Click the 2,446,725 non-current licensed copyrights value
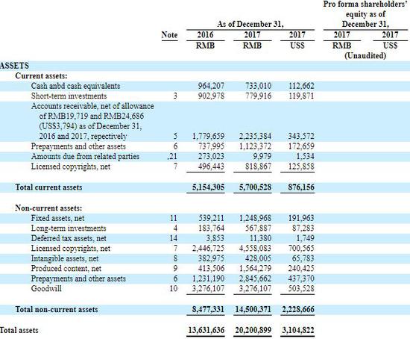Viewport: 410px width, 339px height. point(208,249)
